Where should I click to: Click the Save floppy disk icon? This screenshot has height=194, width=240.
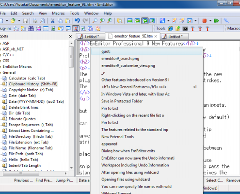pos(25,21)
